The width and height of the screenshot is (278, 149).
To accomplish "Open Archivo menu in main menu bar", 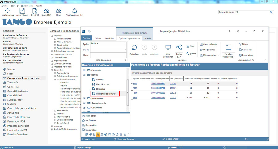I will [5, 6].
